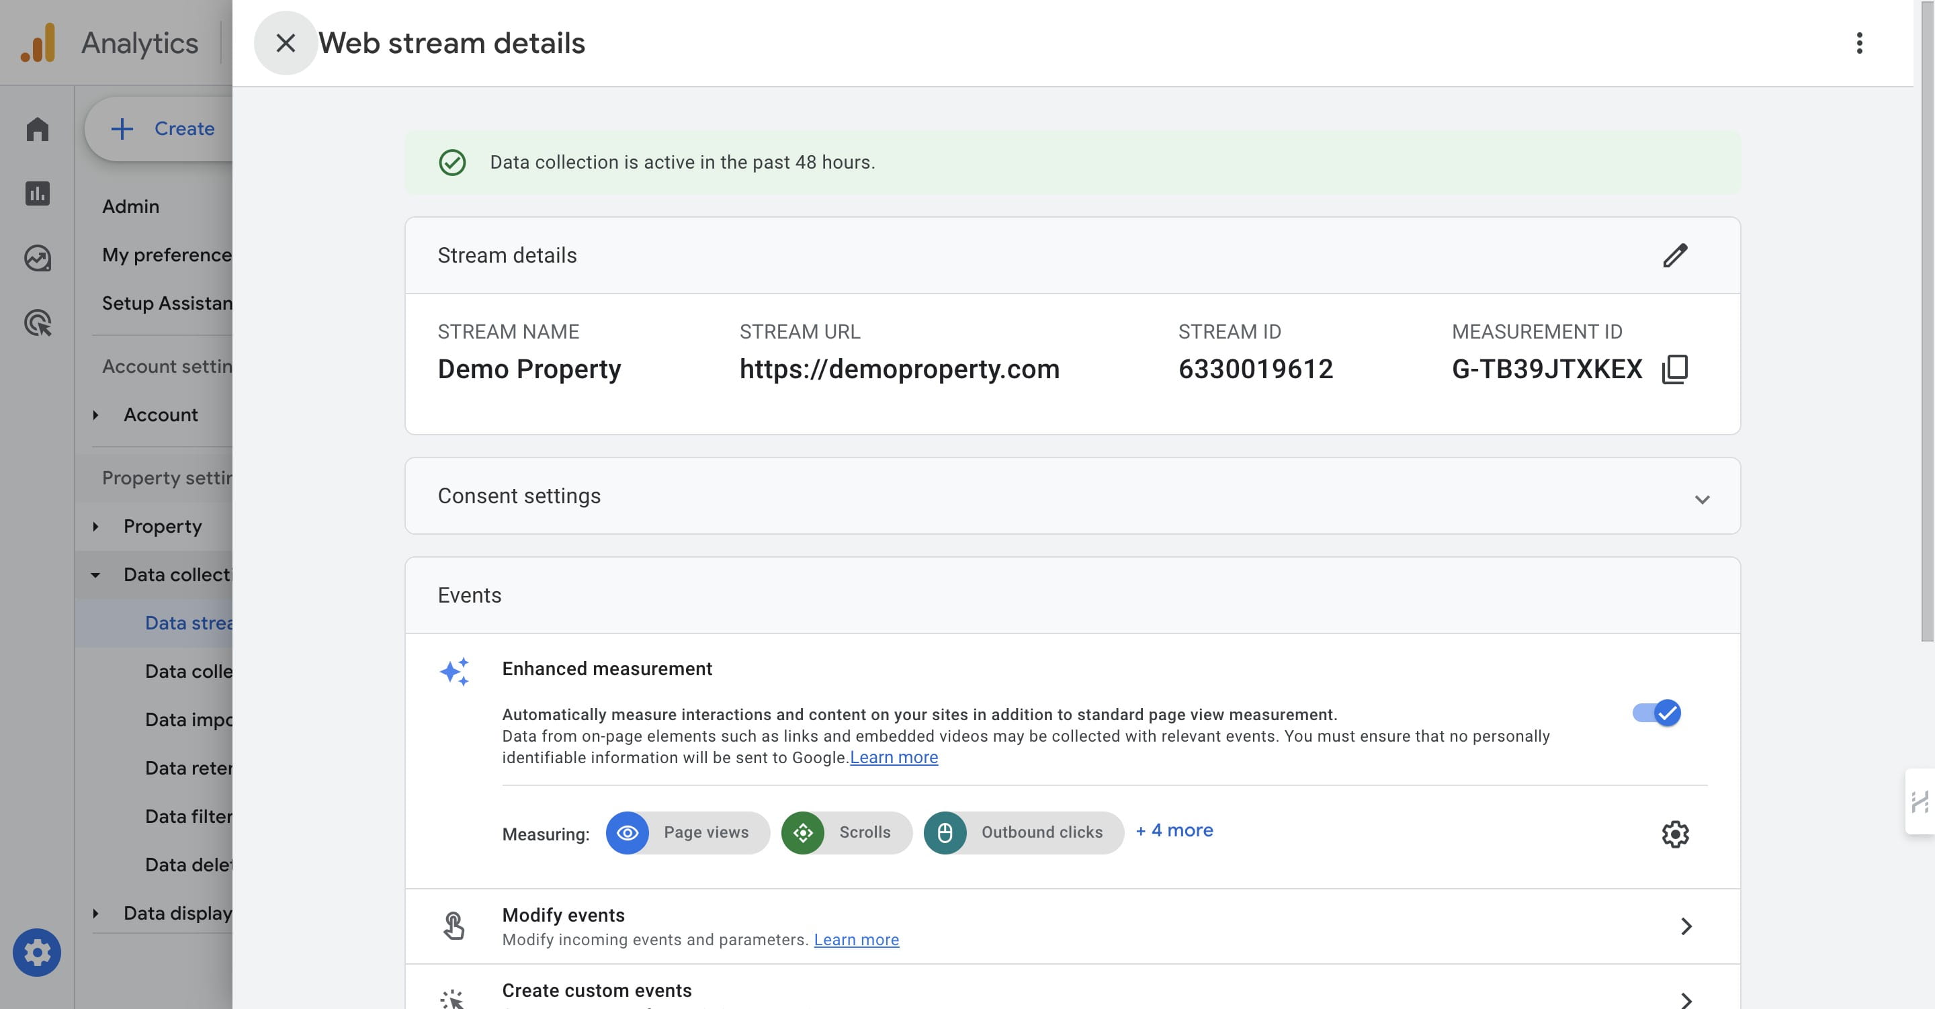Edit stream details with pencil icon

point(1675,255)
